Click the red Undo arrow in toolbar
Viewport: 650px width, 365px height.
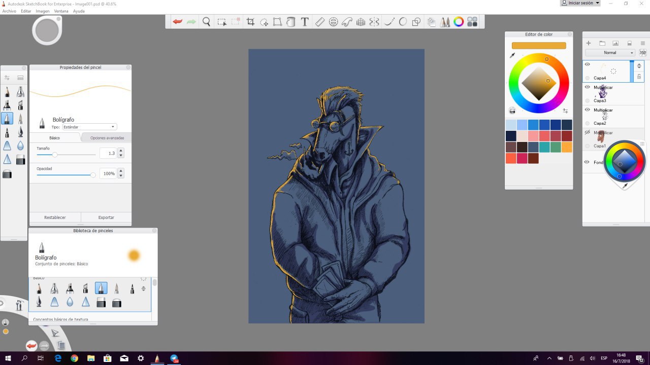click(x=177, y=22)
